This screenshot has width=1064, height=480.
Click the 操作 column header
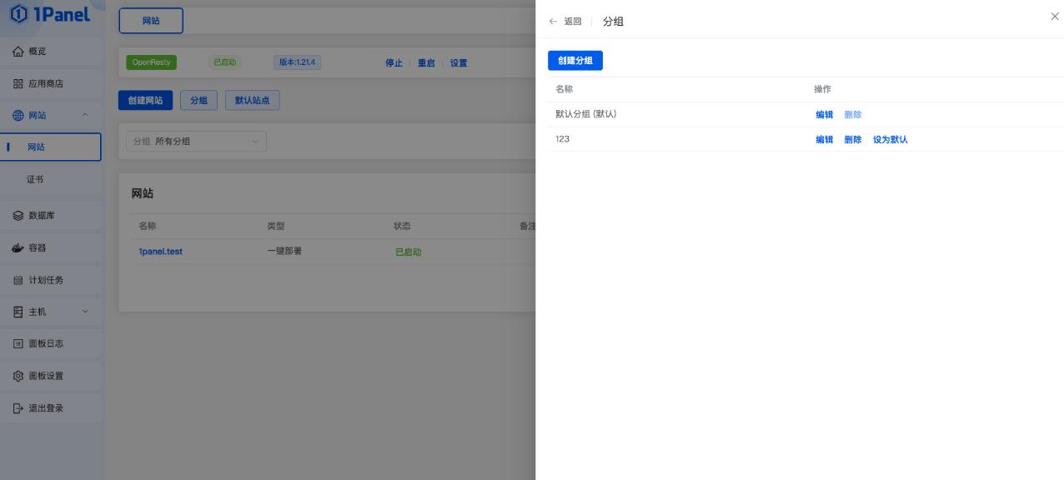click(x=822, y=89)
